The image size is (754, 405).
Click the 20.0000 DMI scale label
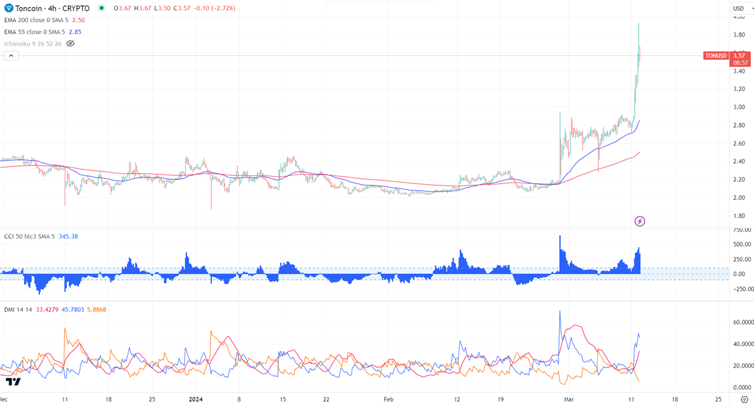743,366
